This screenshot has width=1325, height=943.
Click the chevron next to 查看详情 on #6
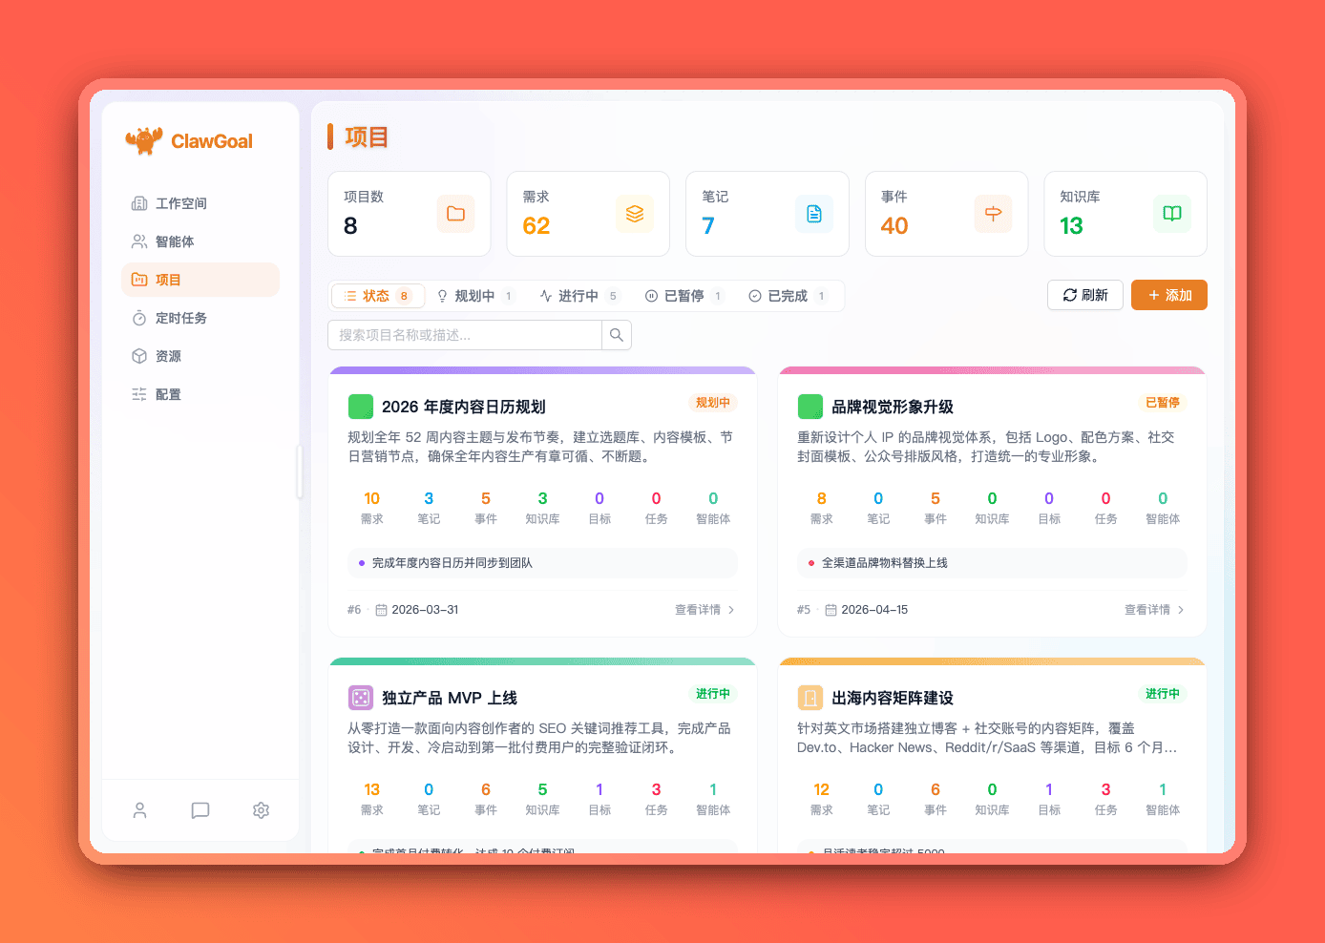point(731,610)
